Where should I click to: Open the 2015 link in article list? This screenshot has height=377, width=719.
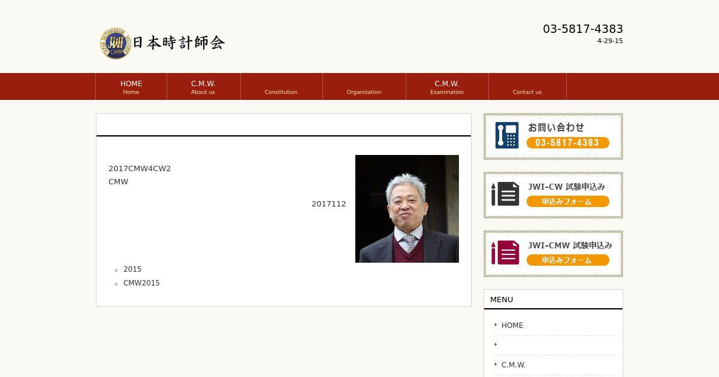click(x=132, y=269)
